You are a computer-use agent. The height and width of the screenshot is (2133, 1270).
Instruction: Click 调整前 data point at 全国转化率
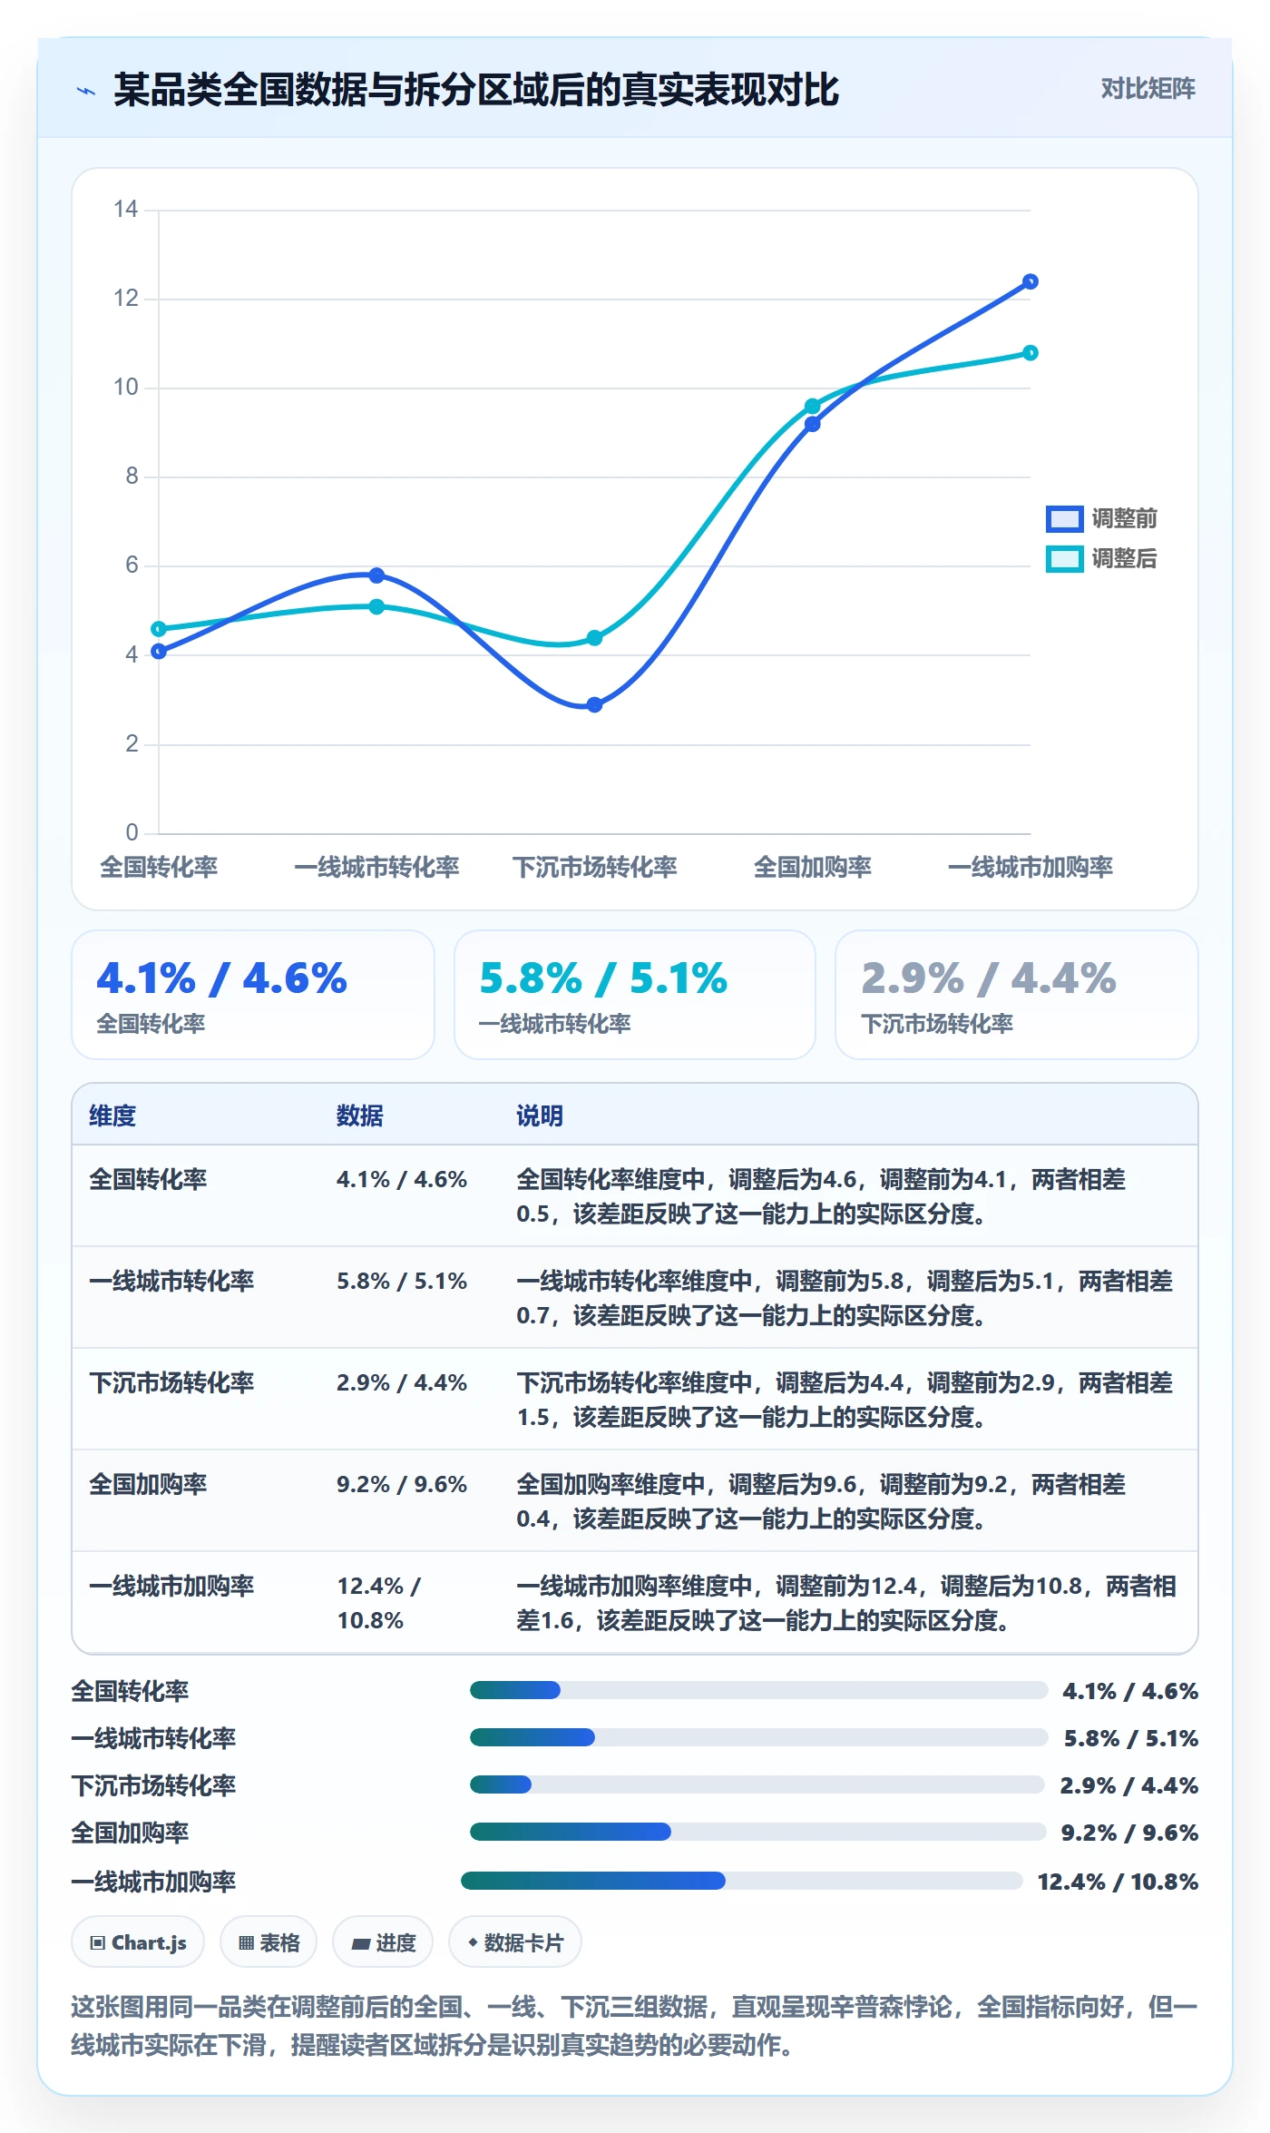[x=159, y=651]
